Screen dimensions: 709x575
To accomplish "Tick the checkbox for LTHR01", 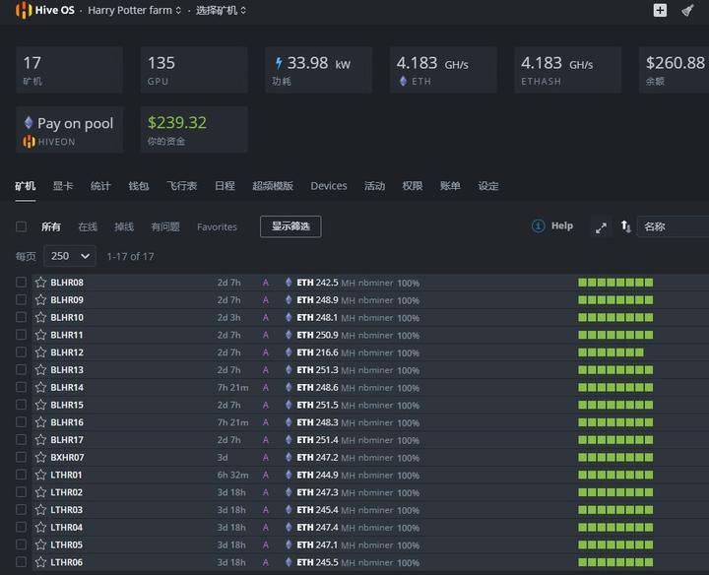I will [x=21, y=475].
